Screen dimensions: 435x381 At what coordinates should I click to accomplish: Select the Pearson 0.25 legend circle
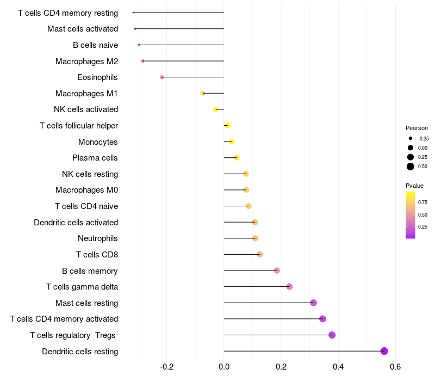click(x=411, y=157)
